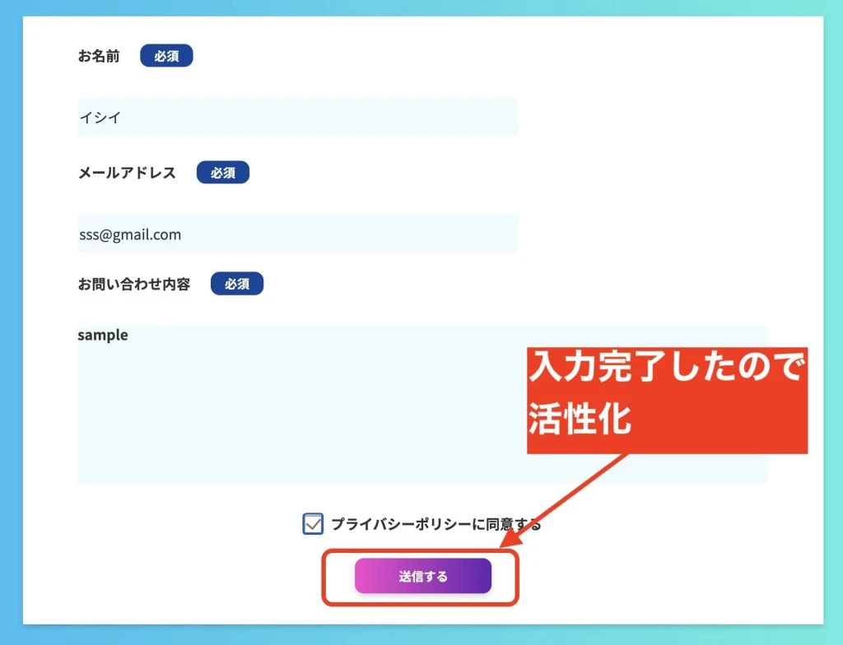Screen dimensions: 843x645
Task: Click the 必須 badge beside お名前
Action: point(166,56)
